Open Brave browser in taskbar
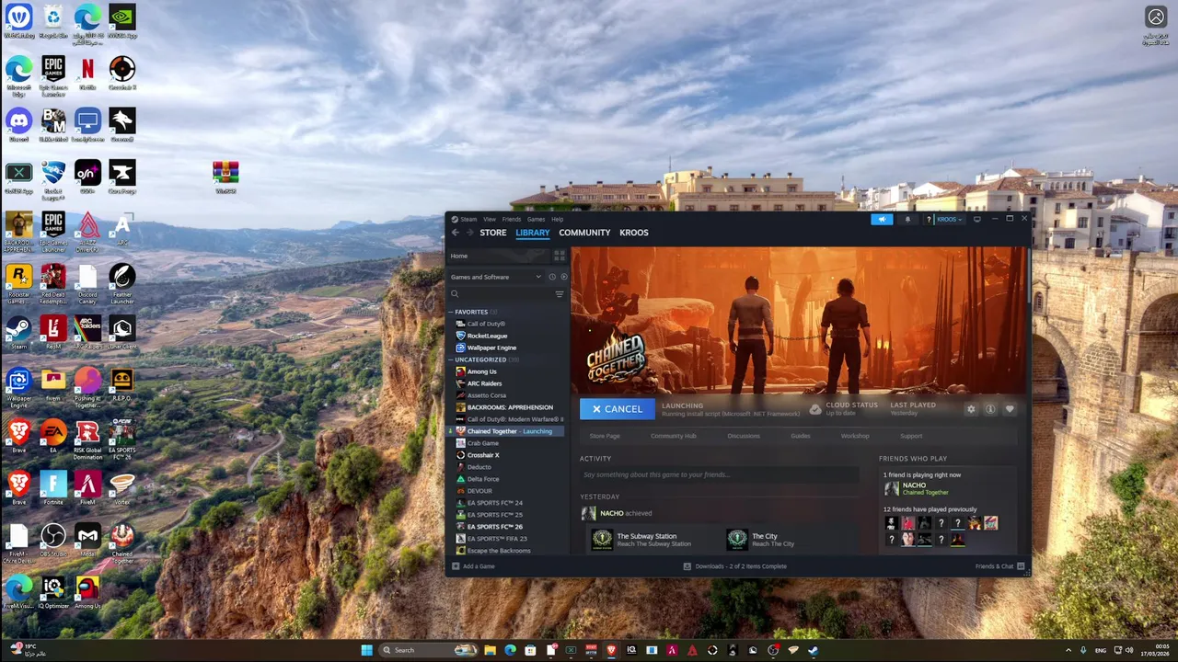 click(x=611, y=650)
